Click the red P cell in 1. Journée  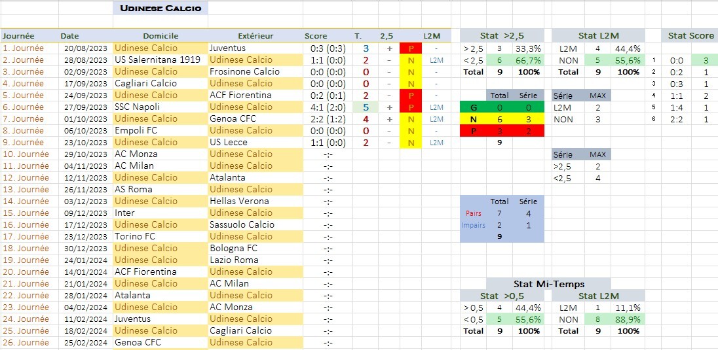(411, 48)
